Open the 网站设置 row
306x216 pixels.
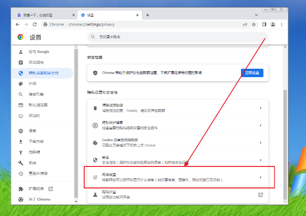point(178,177)
